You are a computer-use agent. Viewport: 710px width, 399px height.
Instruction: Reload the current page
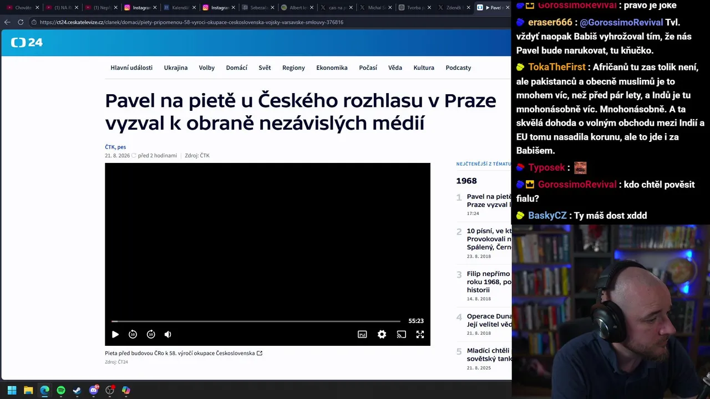[x=21, y=22]
